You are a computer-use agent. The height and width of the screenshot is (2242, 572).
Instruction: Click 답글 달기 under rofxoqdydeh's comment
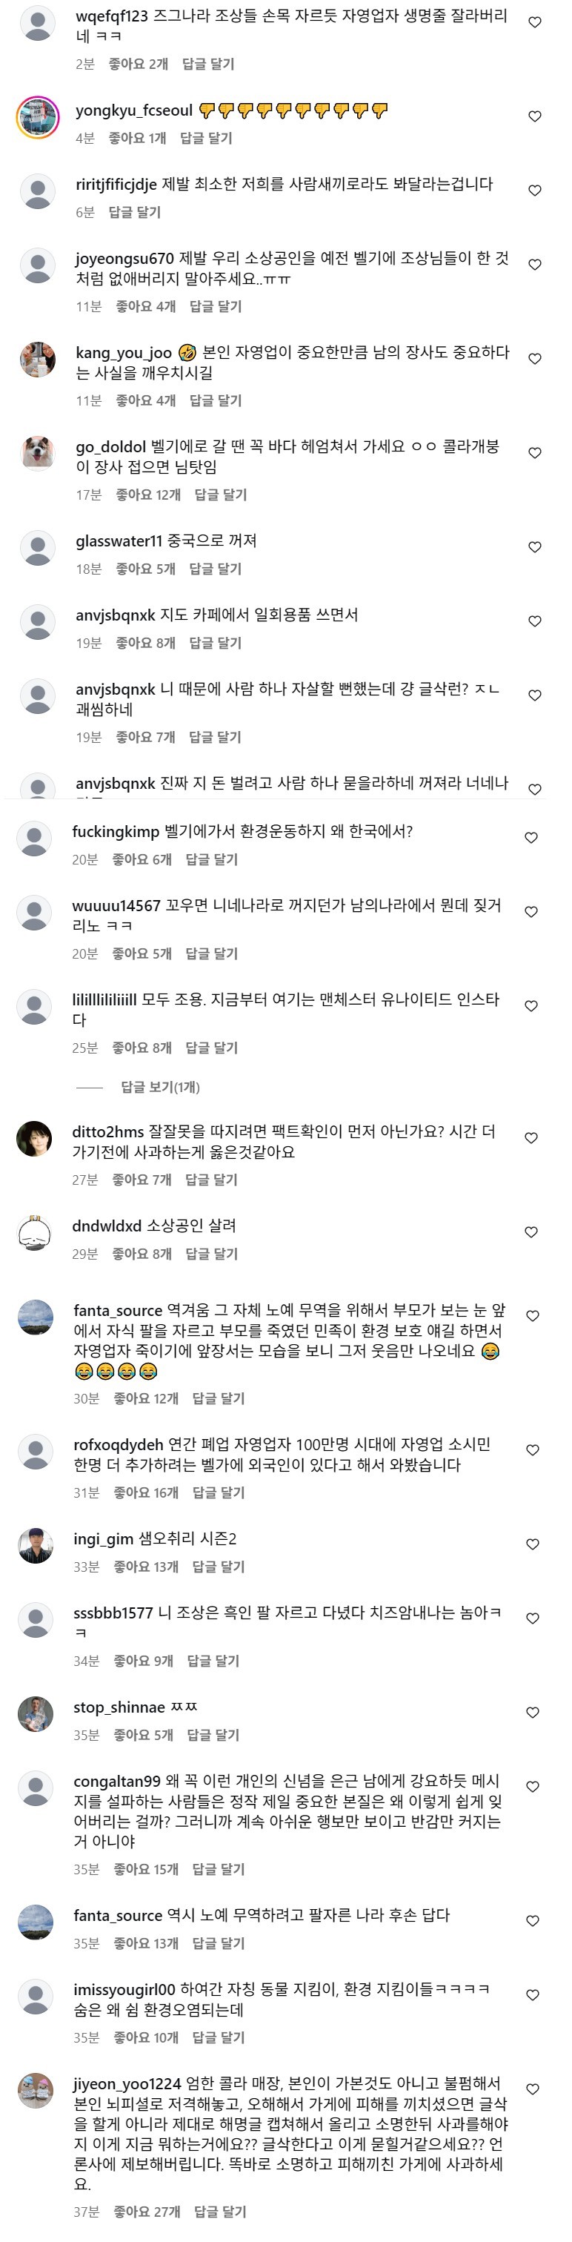218,1492
